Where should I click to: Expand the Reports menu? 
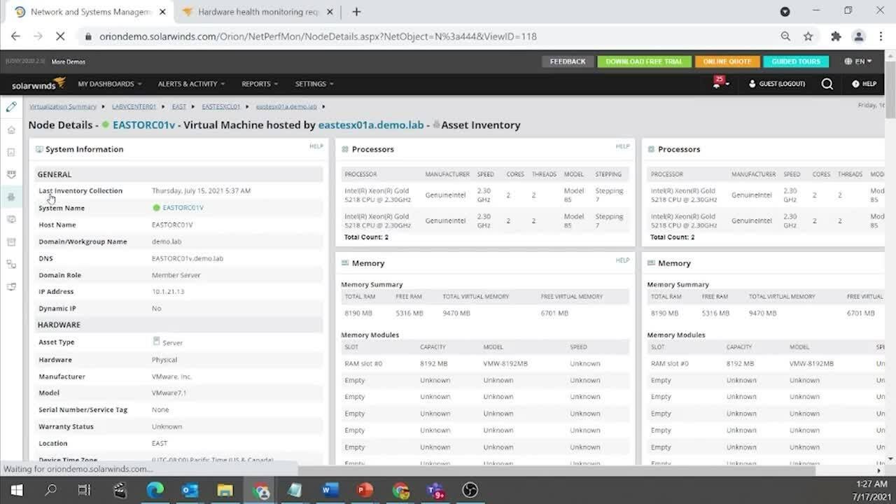point(260,84)
